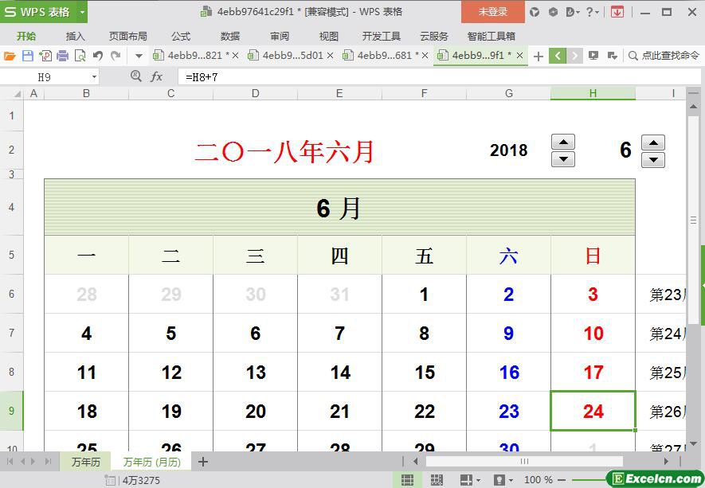Switch to page break preview view
Screen dimensions: 705x488
[436, 480]
